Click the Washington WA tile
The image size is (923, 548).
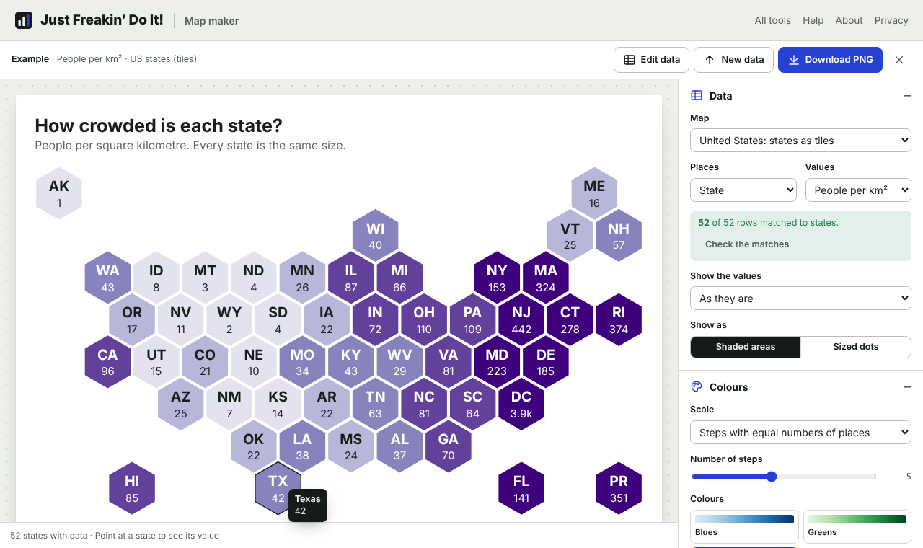coord(107,278)
